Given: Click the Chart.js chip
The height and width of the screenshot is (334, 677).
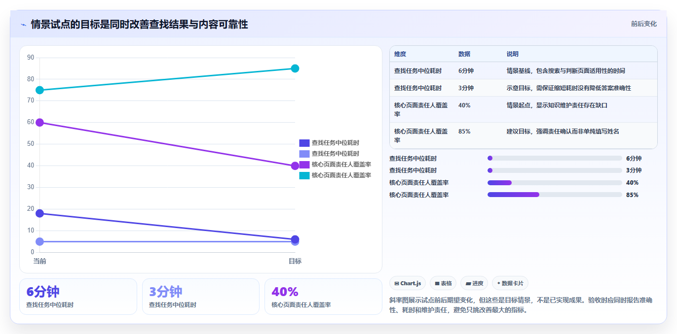Looking at the screenshot, I should (408, 283).
